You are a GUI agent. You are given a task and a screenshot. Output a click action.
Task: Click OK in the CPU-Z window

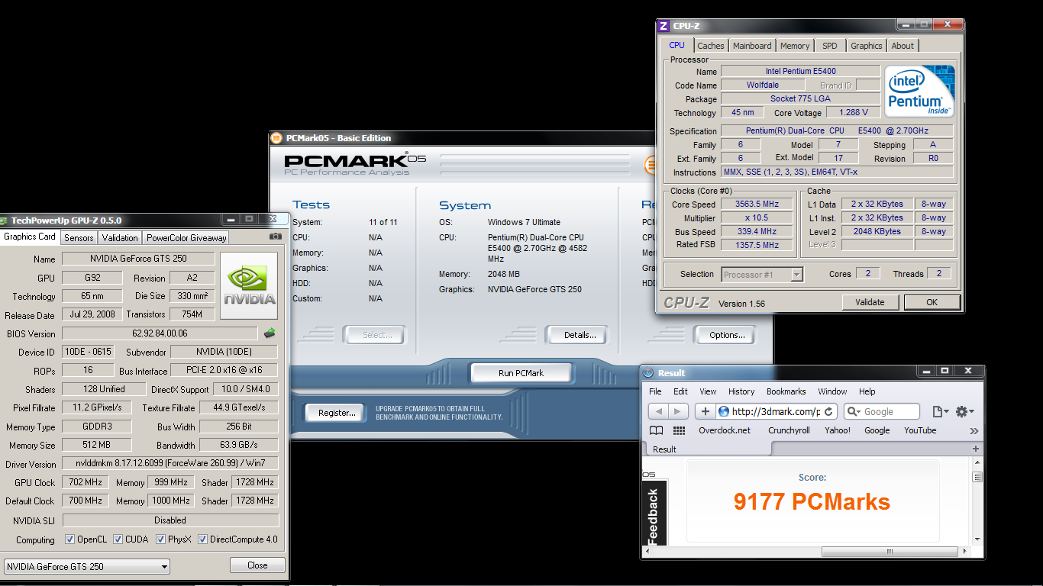click(932, 302)
